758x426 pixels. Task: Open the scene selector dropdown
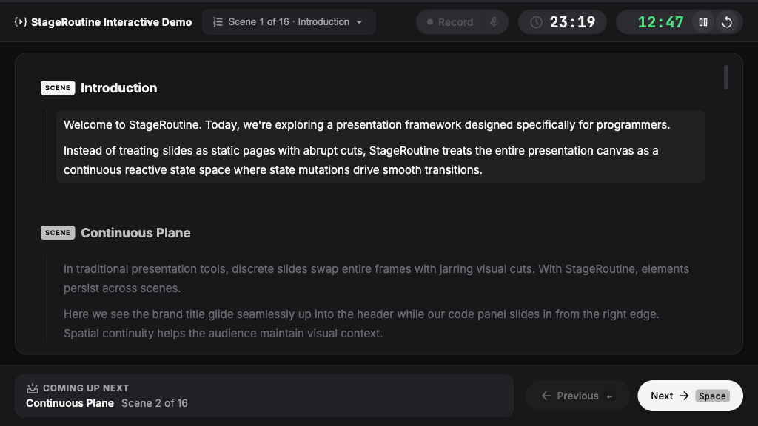[289, 21]
